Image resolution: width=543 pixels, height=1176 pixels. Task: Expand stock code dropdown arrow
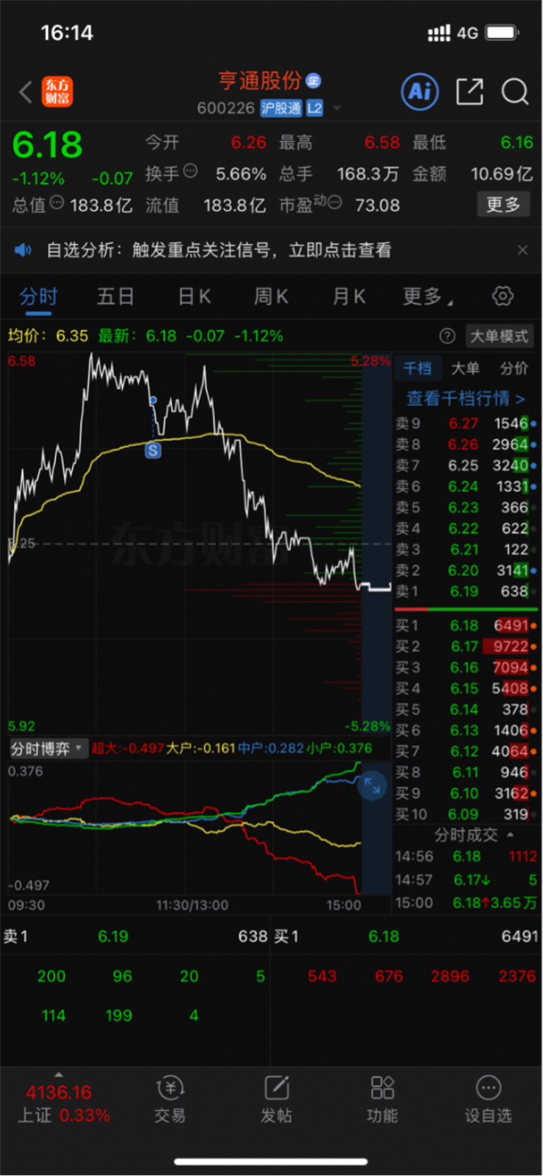coord(337,109)
